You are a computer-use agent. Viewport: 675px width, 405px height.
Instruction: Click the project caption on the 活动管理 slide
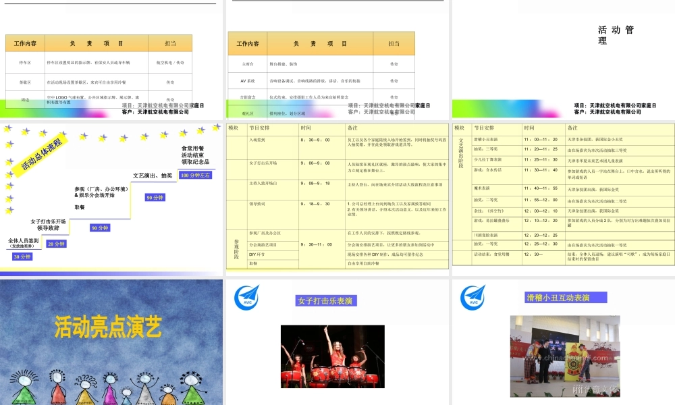pos(615,109)
